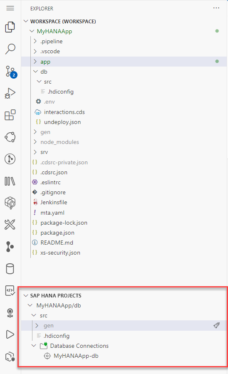Expand the .vscode folder
This screenshot has width=228, height=374.
[35, 51]
